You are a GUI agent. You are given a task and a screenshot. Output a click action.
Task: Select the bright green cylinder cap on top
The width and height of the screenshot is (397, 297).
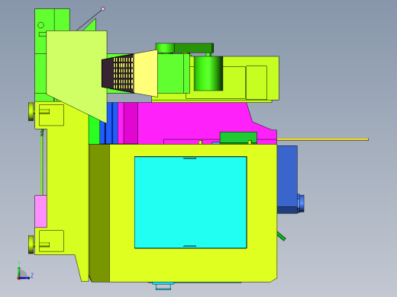coord(165,48)
